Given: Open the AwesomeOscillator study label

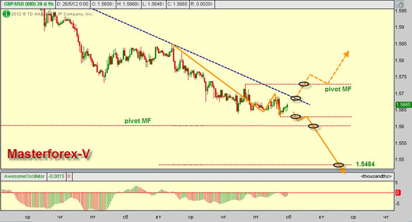Looking at the screenshot, I should (x=24, y=177).
